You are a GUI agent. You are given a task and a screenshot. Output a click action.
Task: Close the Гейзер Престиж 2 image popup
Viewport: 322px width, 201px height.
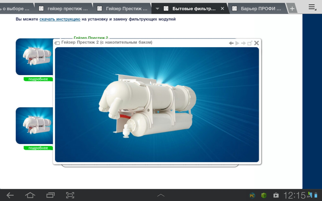coord(256,43)
